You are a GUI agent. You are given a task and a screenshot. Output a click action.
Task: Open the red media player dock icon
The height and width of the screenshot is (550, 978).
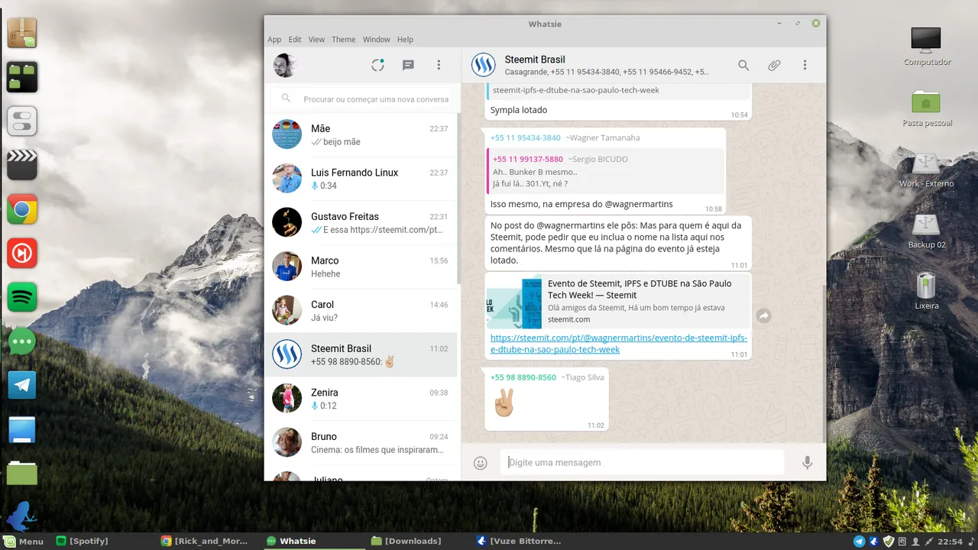pos(22,253)
